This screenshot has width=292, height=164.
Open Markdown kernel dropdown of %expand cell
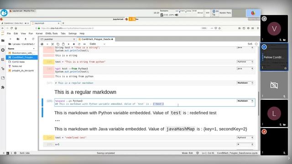(245, 101)
